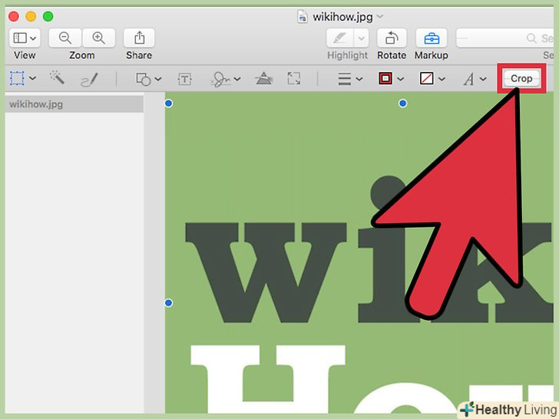The width and height of the screenshot is (559, 419).
Task: Open the Adjust Color prism tool
Action: [x=263, y=78]
